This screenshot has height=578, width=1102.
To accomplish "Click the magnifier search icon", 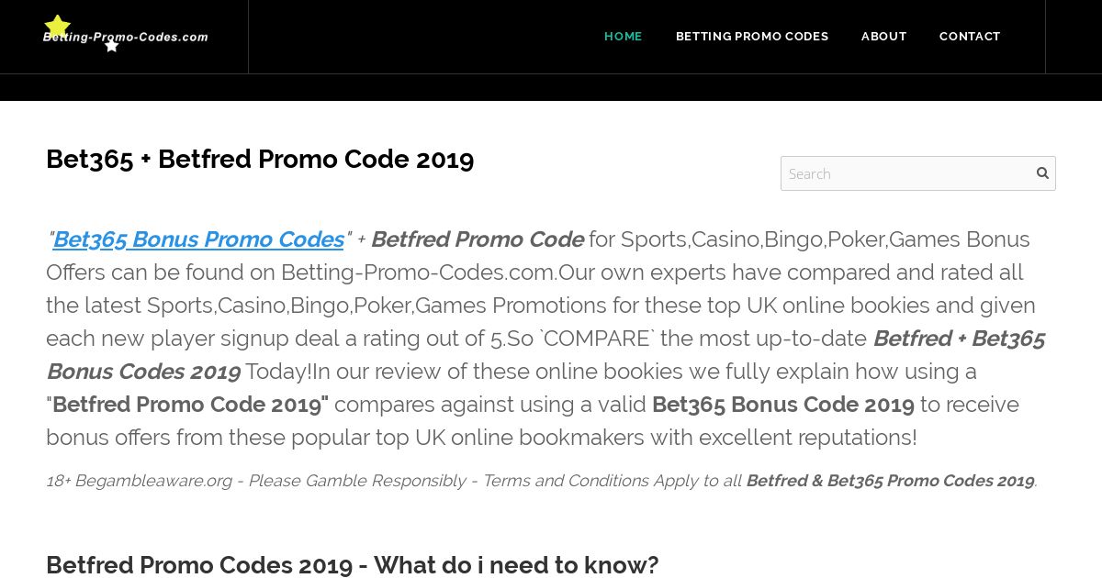I will click(1042, 172).
